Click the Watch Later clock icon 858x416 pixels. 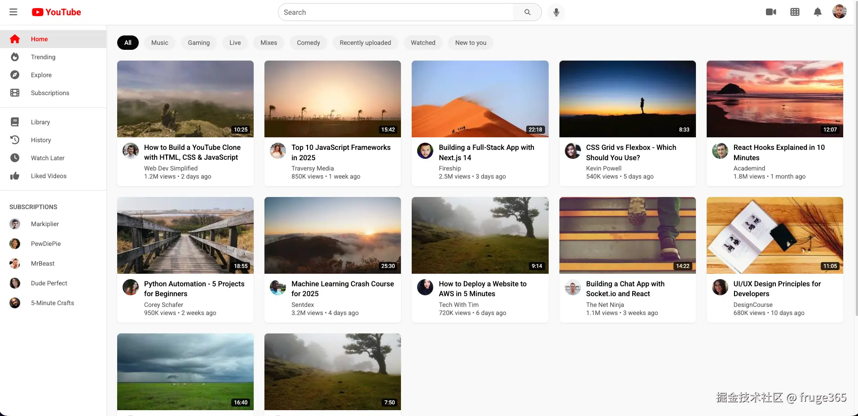click(x=15, y=158)
